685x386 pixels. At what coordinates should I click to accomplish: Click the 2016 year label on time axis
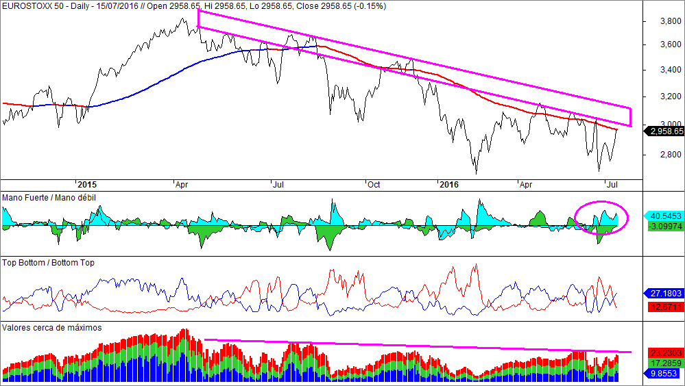coord(449,185)
